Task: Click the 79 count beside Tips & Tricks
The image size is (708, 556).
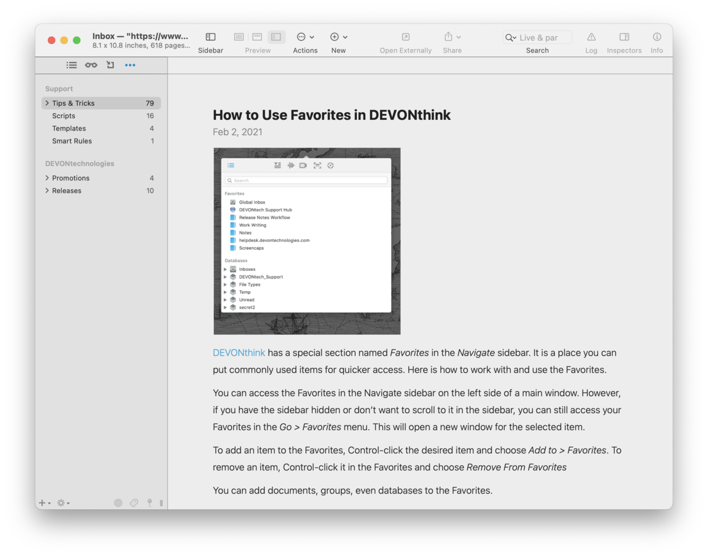Action: click(x=150, y=103)
